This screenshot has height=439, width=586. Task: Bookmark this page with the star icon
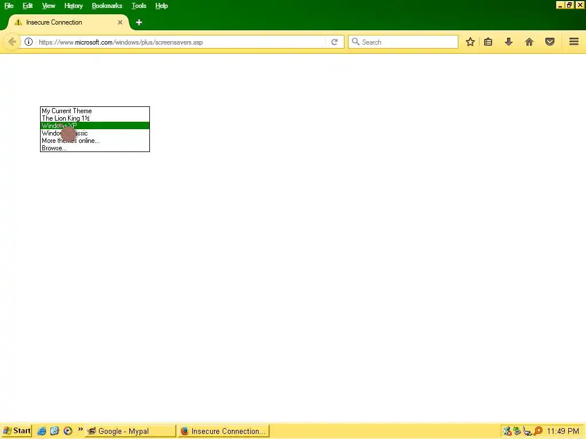(x=470, y=42)
